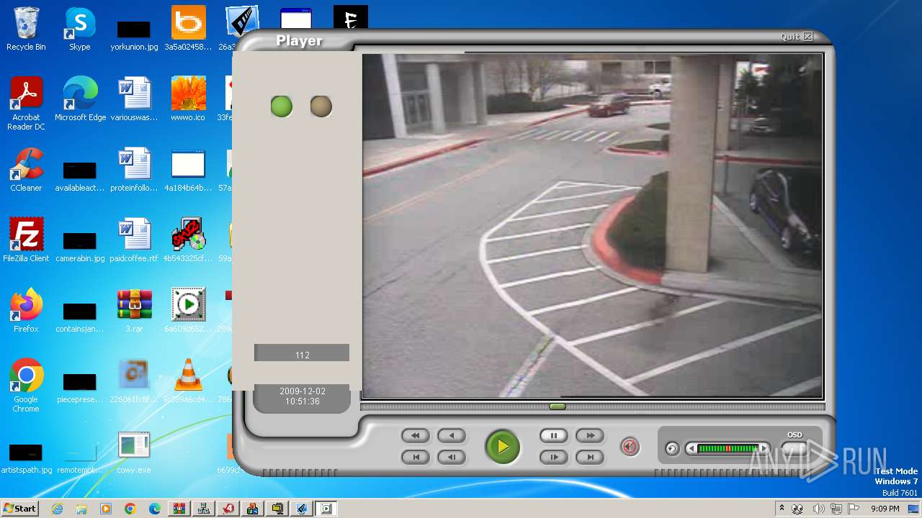Open the Microsoft Edge desktop shortcut
The width and height of the screenshot is (922, 518).
pos(80,100)
